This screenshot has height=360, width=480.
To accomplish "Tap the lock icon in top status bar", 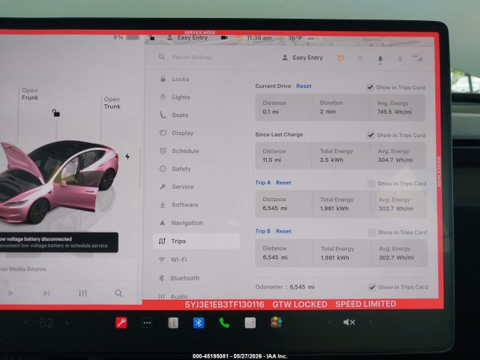I will point(151,38).
